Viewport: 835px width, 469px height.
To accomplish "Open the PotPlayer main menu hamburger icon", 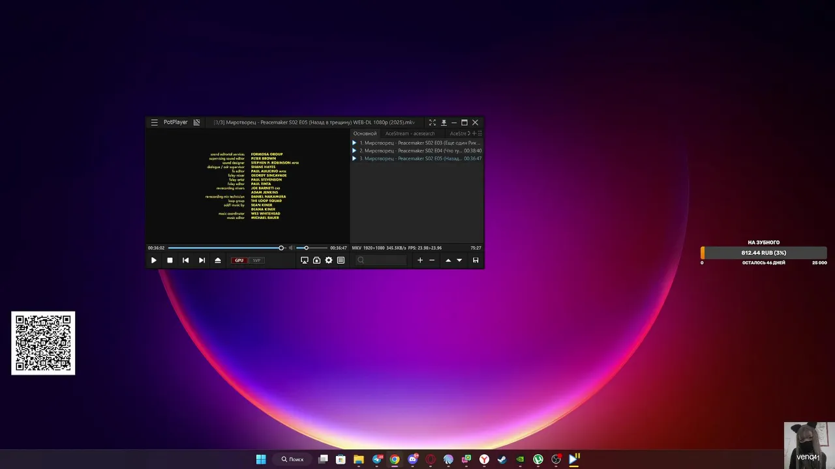I will point(155,122).
